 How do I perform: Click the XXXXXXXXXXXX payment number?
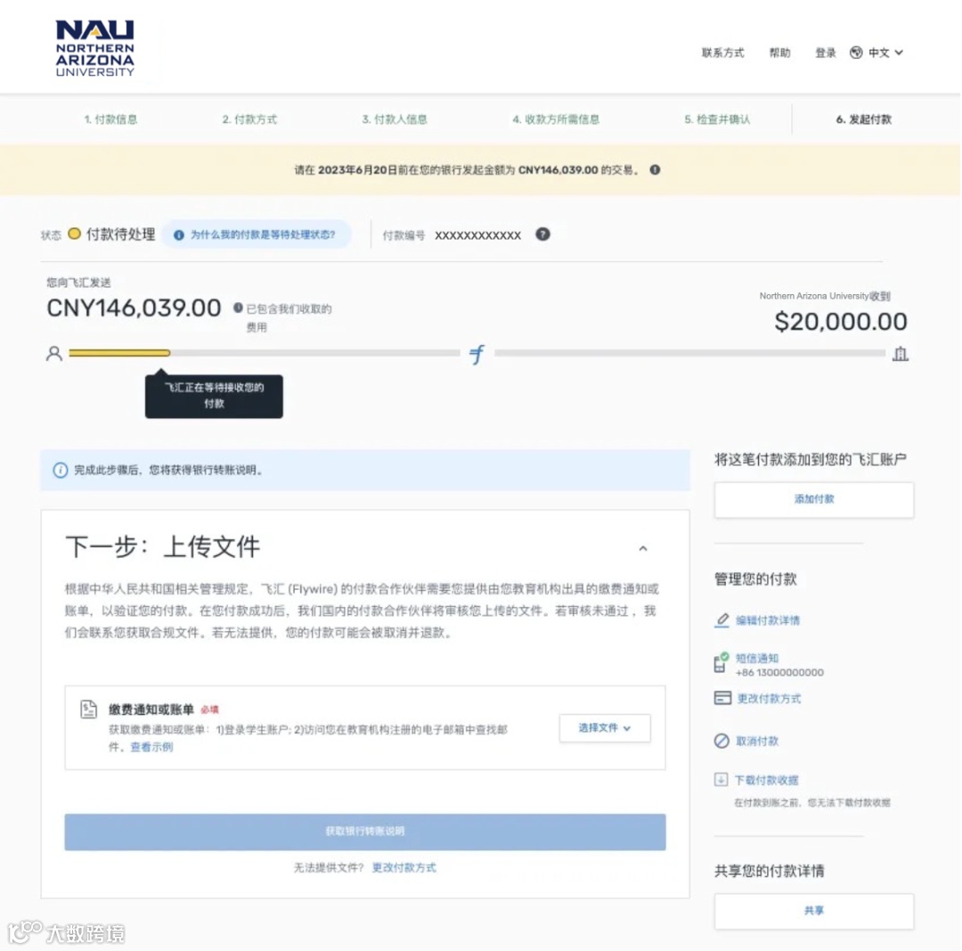(478, 235)
